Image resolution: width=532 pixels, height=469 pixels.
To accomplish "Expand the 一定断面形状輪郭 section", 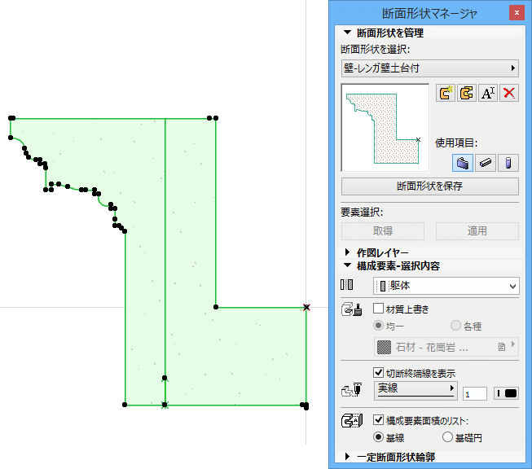I will [347, 457].
